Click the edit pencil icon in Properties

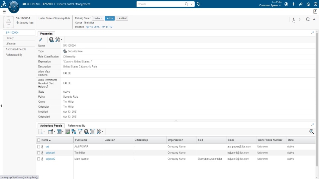tap(41, 40)
